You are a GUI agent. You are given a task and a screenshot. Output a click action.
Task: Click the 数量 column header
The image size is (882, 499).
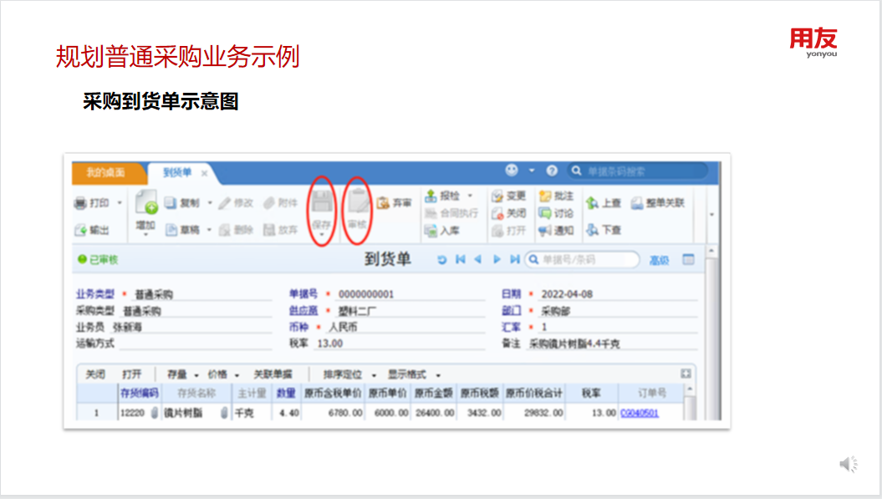pyautogui.click(x=286, y=393)
